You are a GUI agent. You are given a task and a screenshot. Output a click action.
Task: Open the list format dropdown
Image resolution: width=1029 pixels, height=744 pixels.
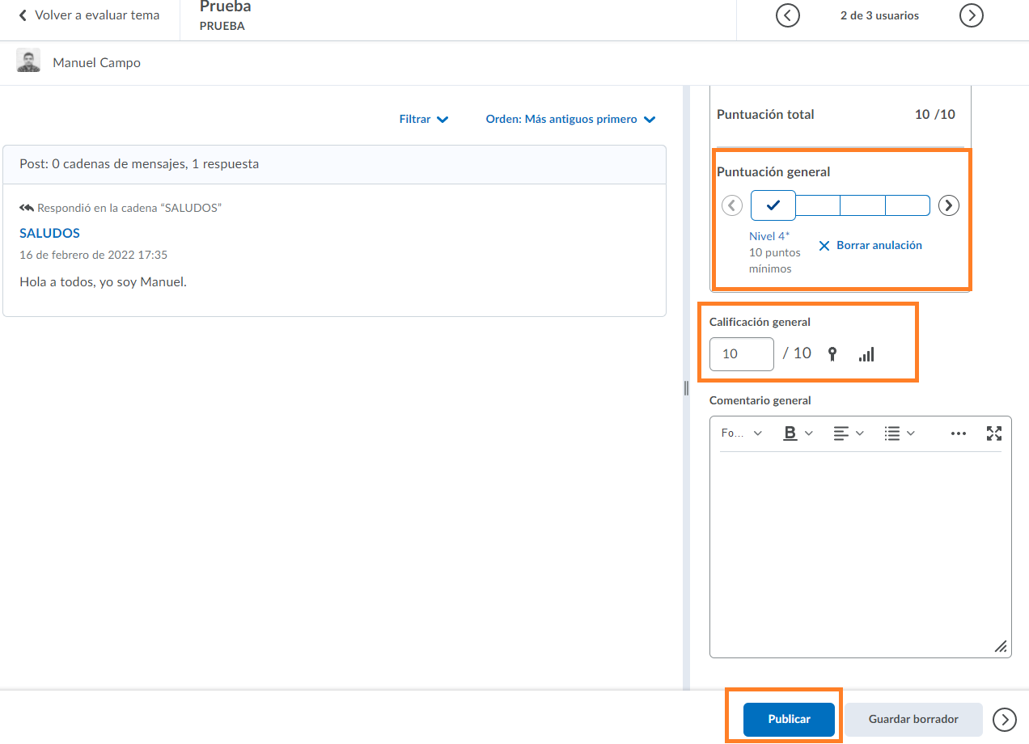[x=900, y=433]
